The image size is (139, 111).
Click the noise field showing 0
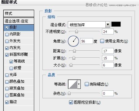[x=108, y=93]
